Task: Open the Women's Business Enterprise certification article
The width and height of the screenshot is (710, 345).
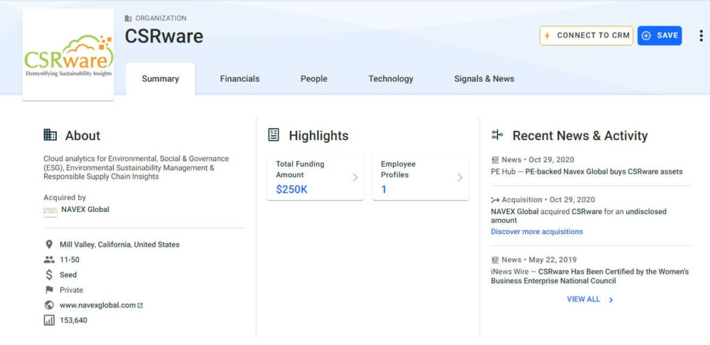Action: [590, 276]
